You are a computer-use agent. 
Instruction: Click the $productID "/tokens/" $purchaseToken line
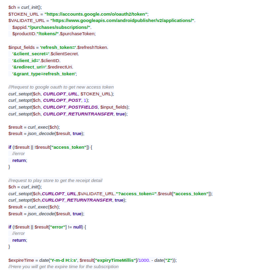pyautogui.click(x=54, y=34)
